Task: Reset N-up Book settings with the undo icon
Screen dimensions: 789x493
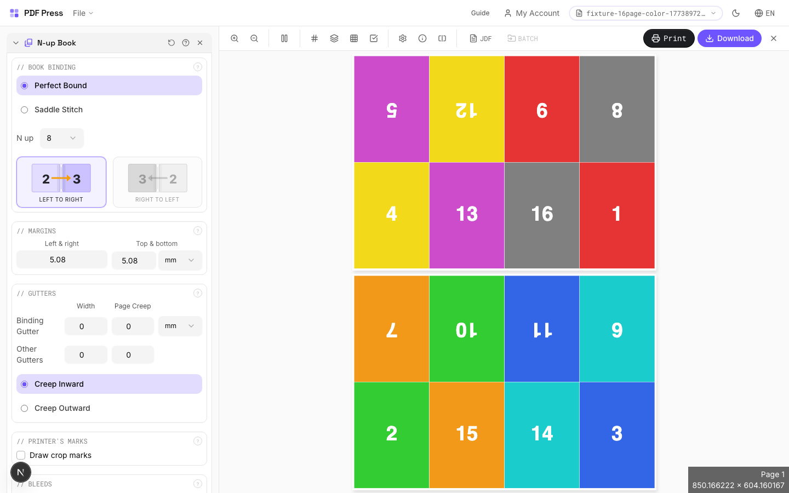Action: click(171, 43)
